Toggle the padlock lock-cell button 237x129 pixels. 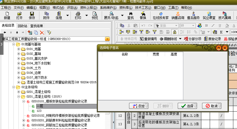175,32
